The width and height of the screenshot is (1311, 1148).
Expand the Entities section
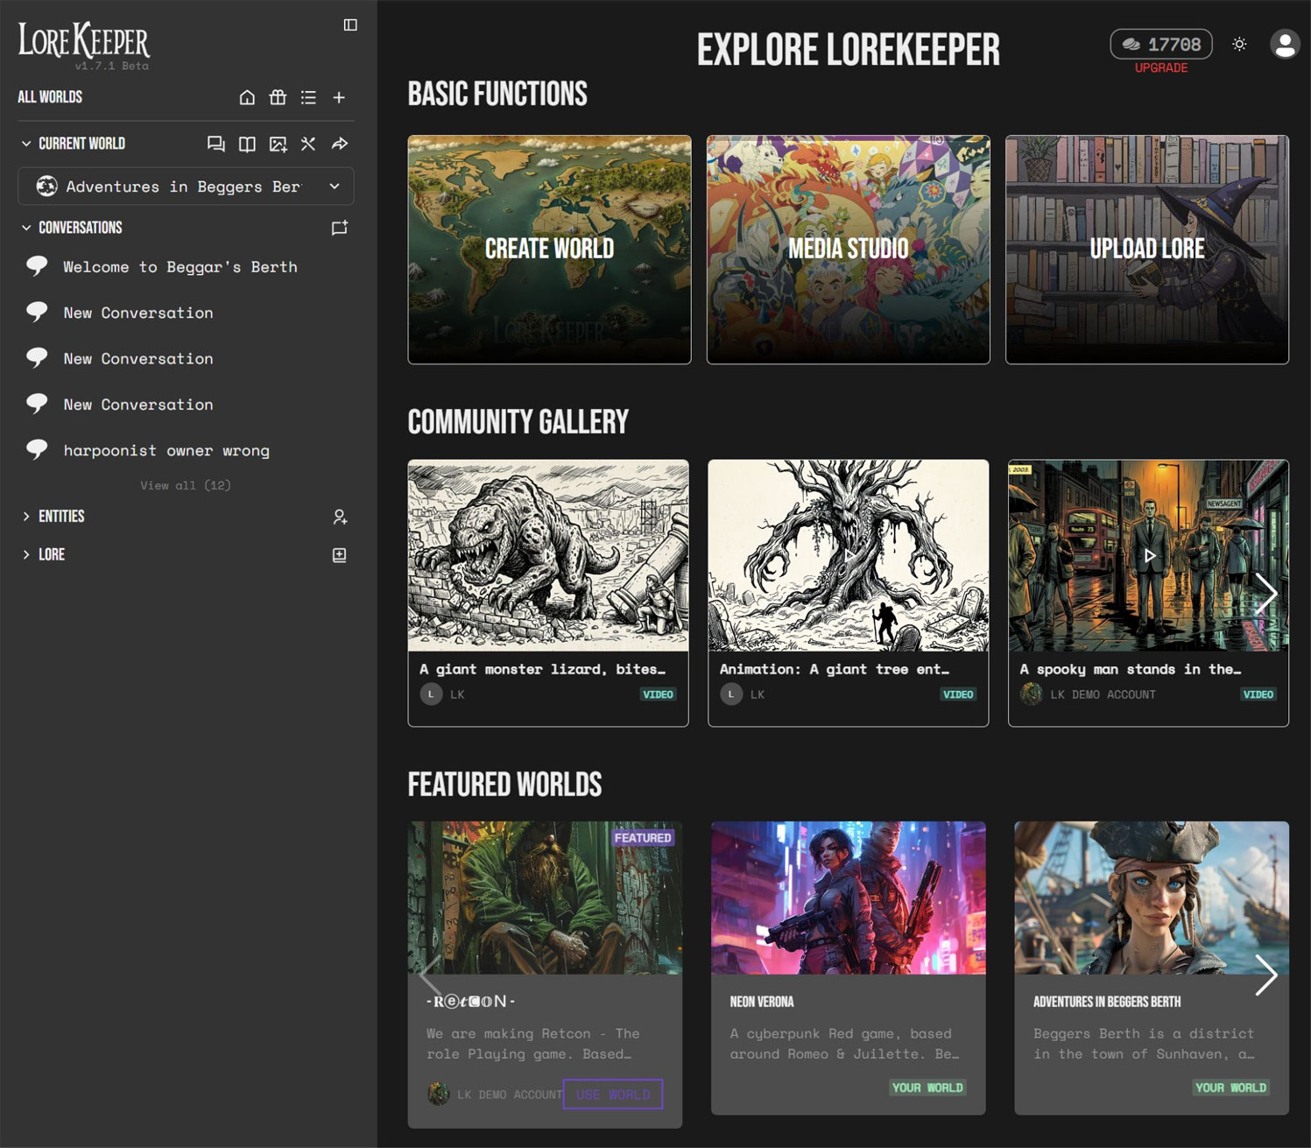click(x=26, y=517)
